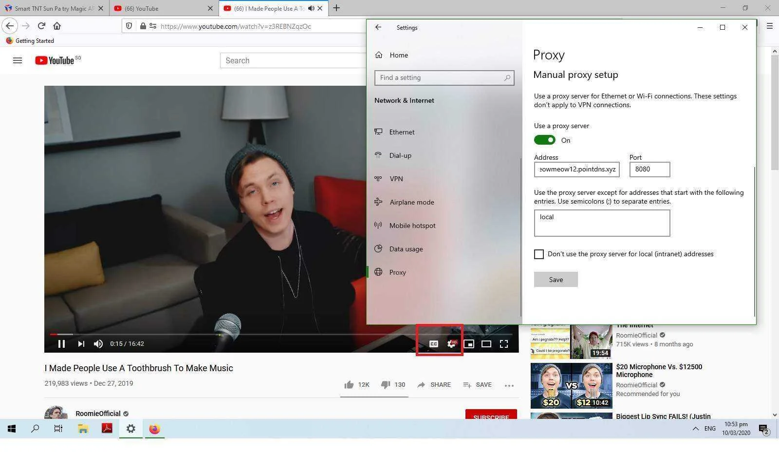This screenshot has width=779, height=453.
Task: Mute the video volume icon
Action: (98, 344)
